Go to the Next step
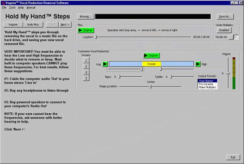The height and width of the screenshot is (164, 244). tap(65, 24)
